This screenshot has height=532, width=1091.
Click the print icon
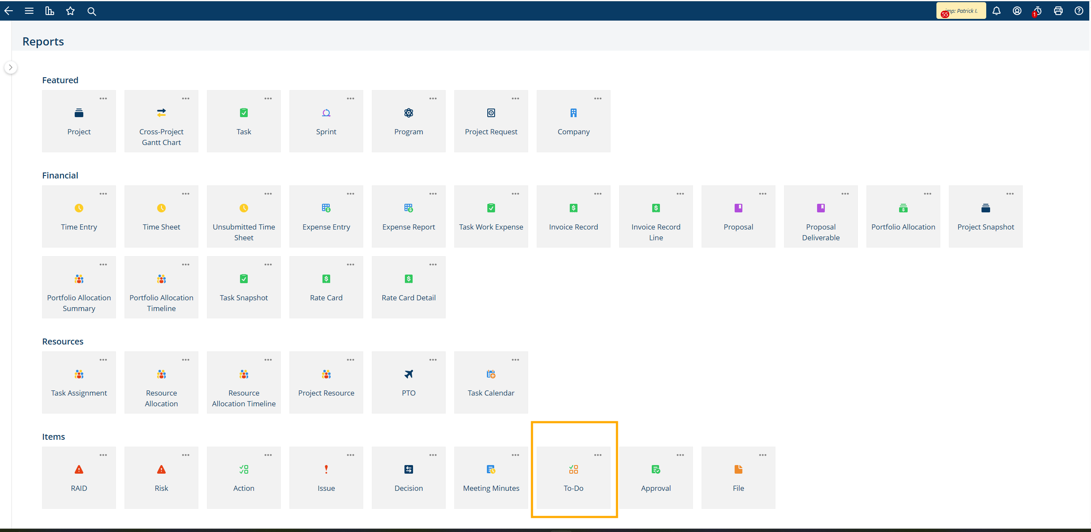coord(1058,11)
